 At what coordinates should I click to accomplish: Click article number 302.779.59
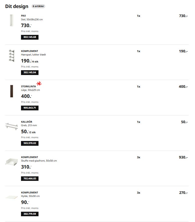[x=30, y=214]
